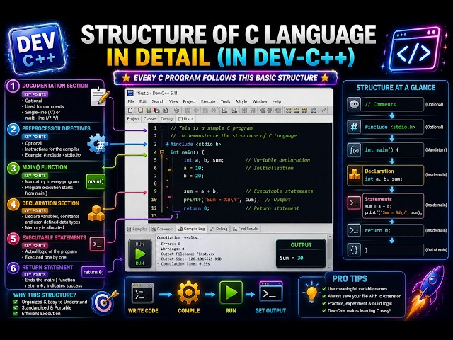
Task: Click the Save All toolbar icon
Action: pos(157,110)
